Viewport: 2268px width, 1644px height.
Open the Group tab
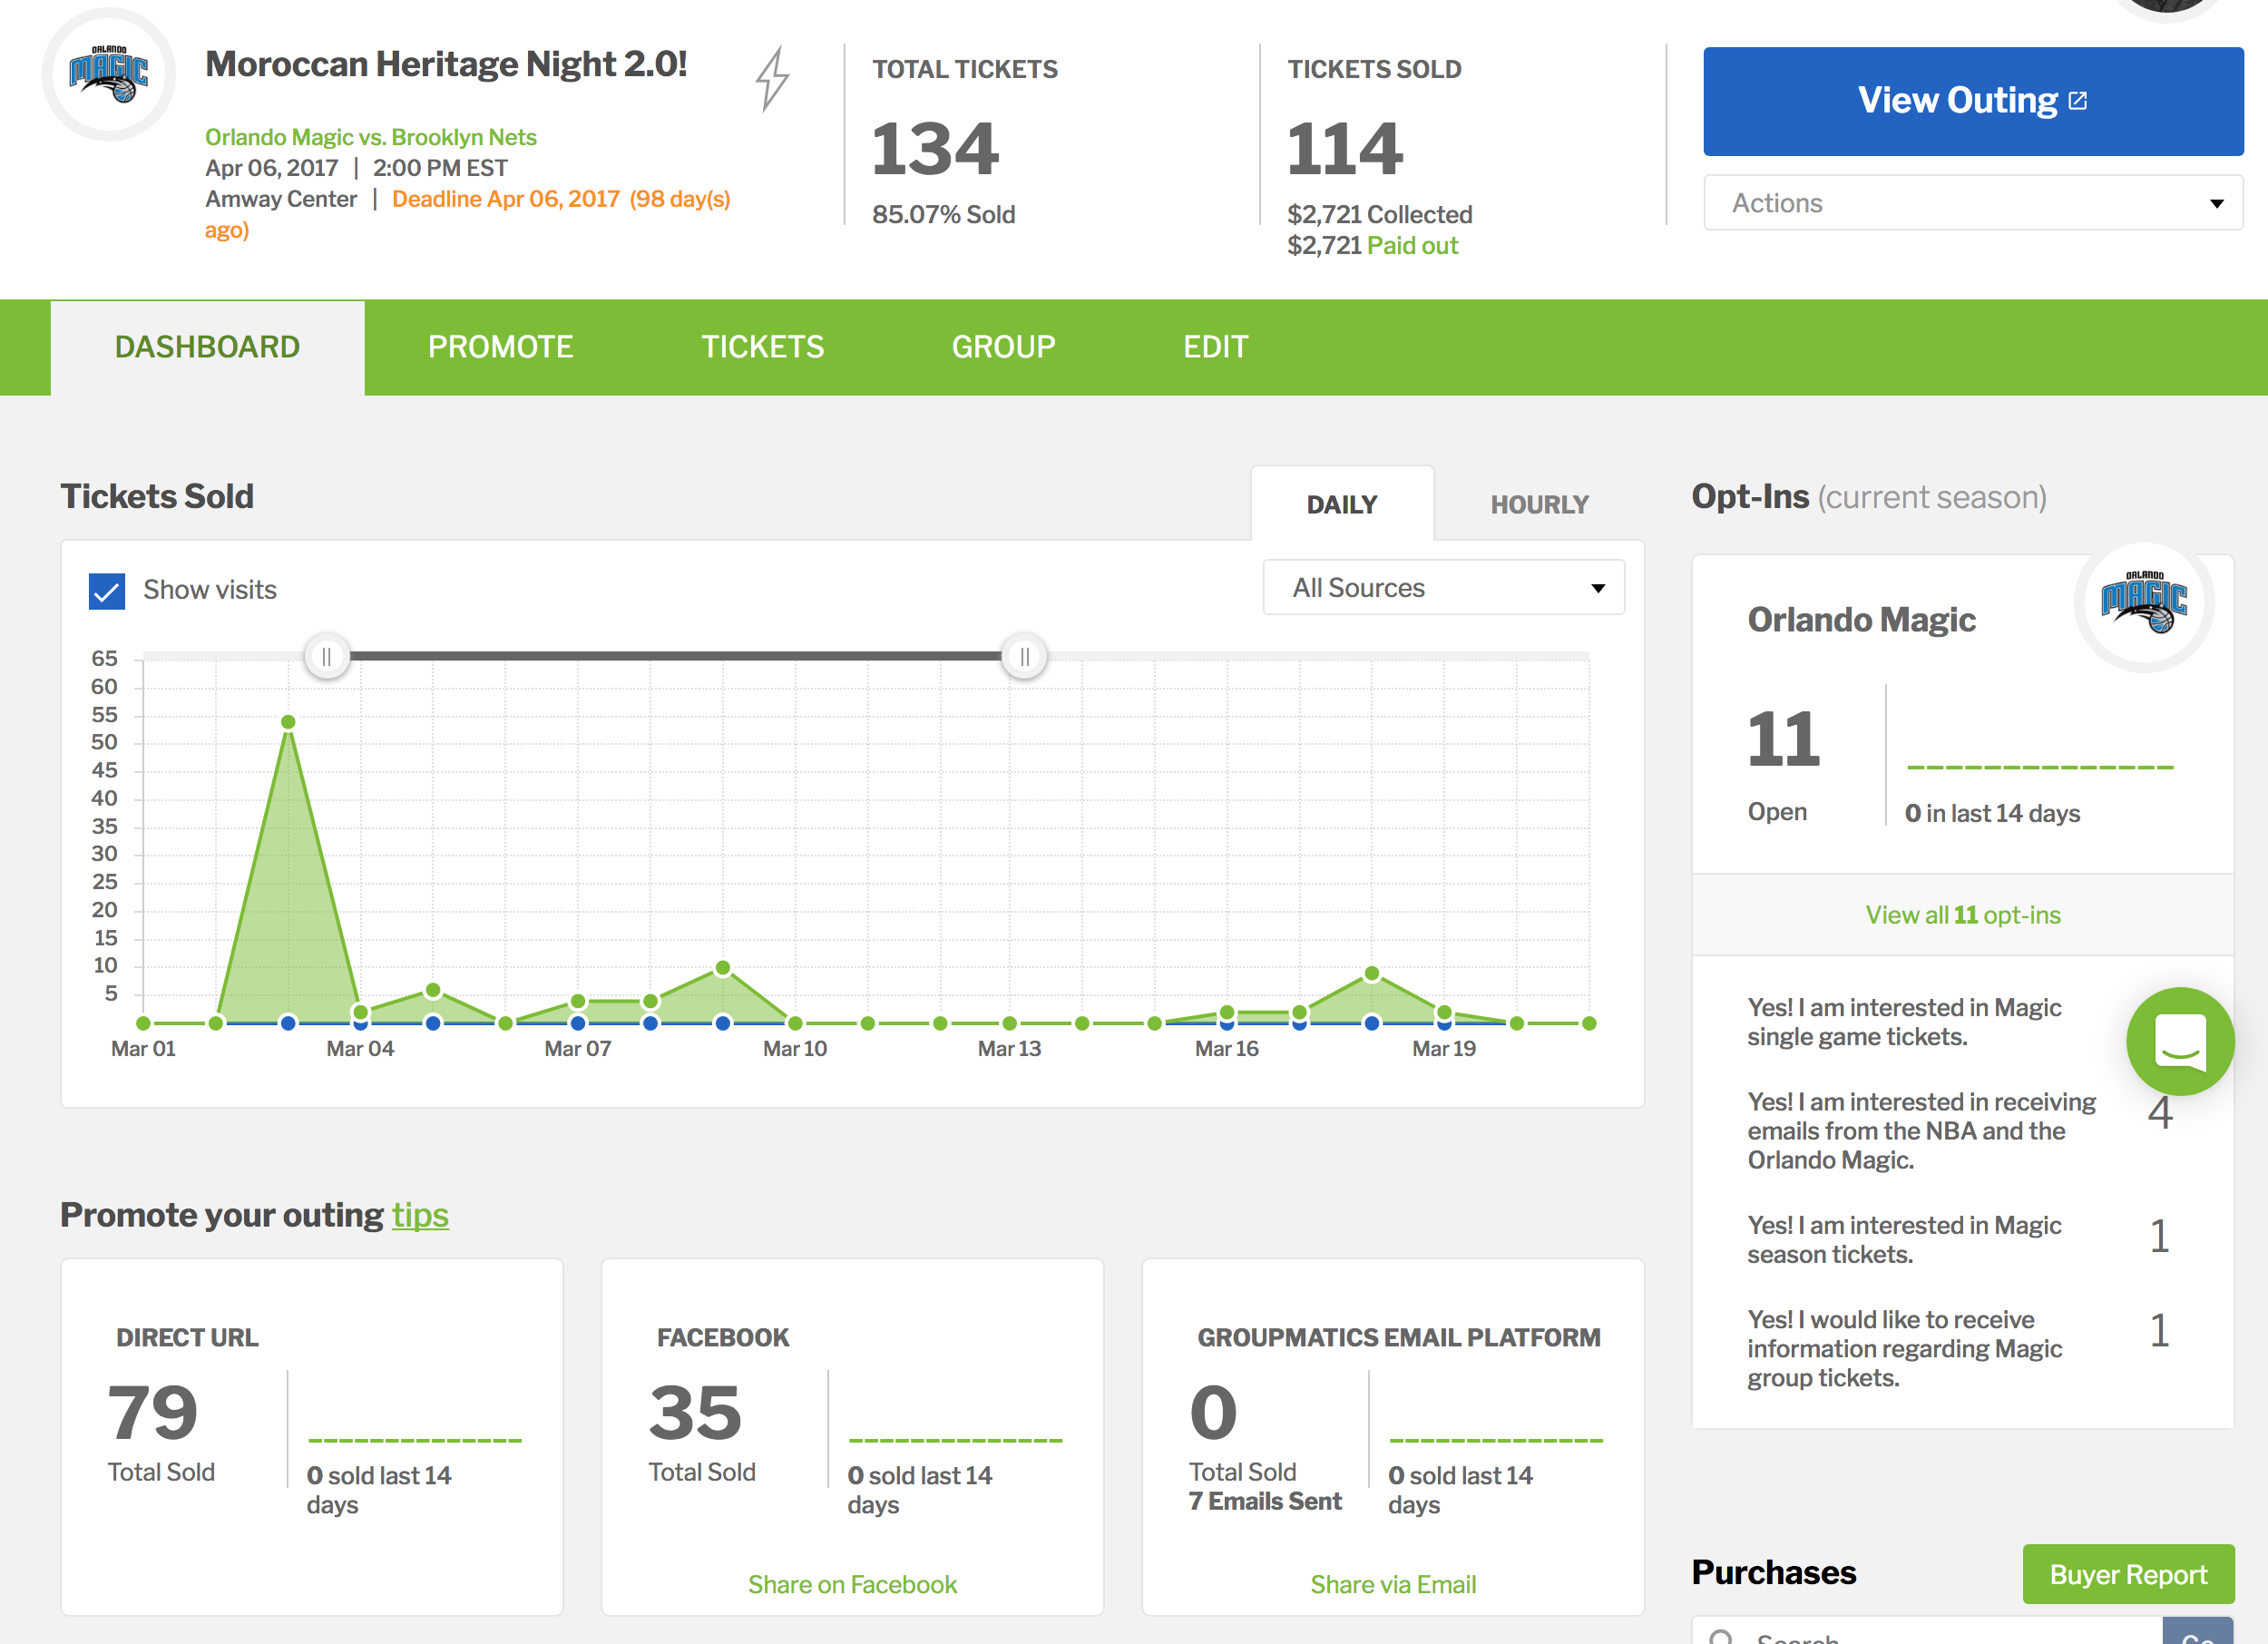tap(1003, 347)
